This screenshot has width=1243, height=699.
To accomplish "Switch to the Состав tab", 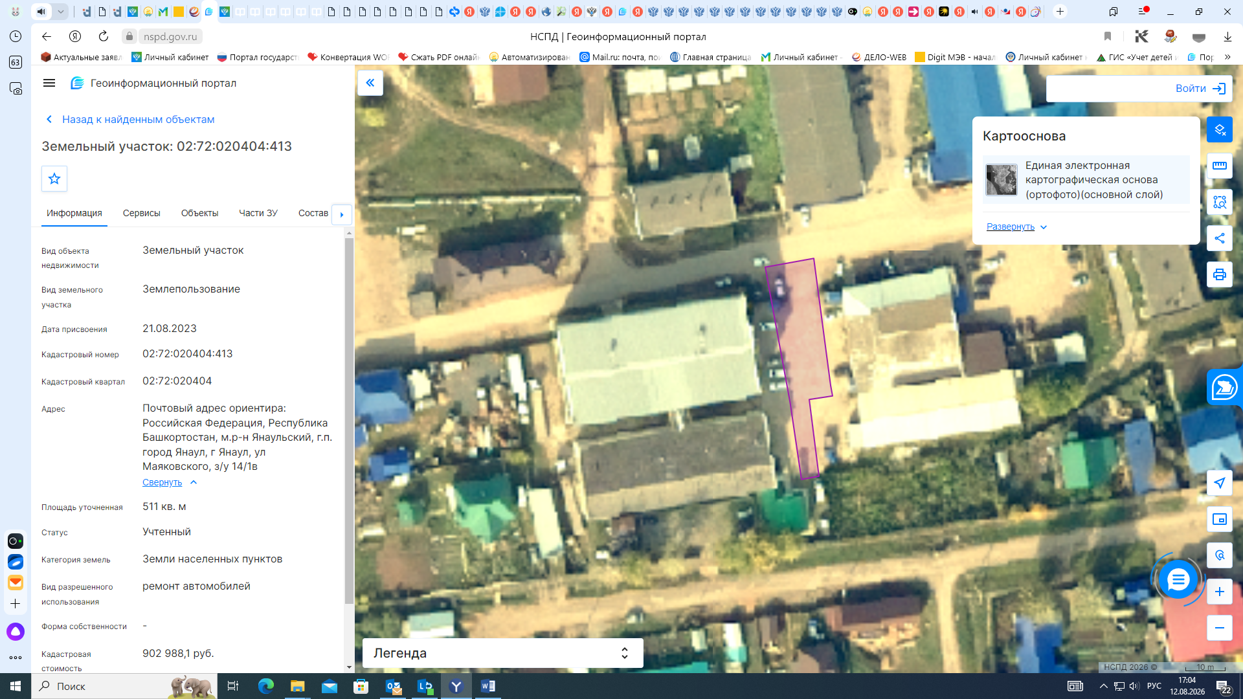I will [313, 213].
